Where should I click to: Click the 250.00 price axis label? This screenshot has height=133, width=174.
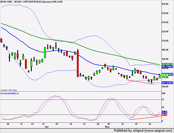[165, 4]
